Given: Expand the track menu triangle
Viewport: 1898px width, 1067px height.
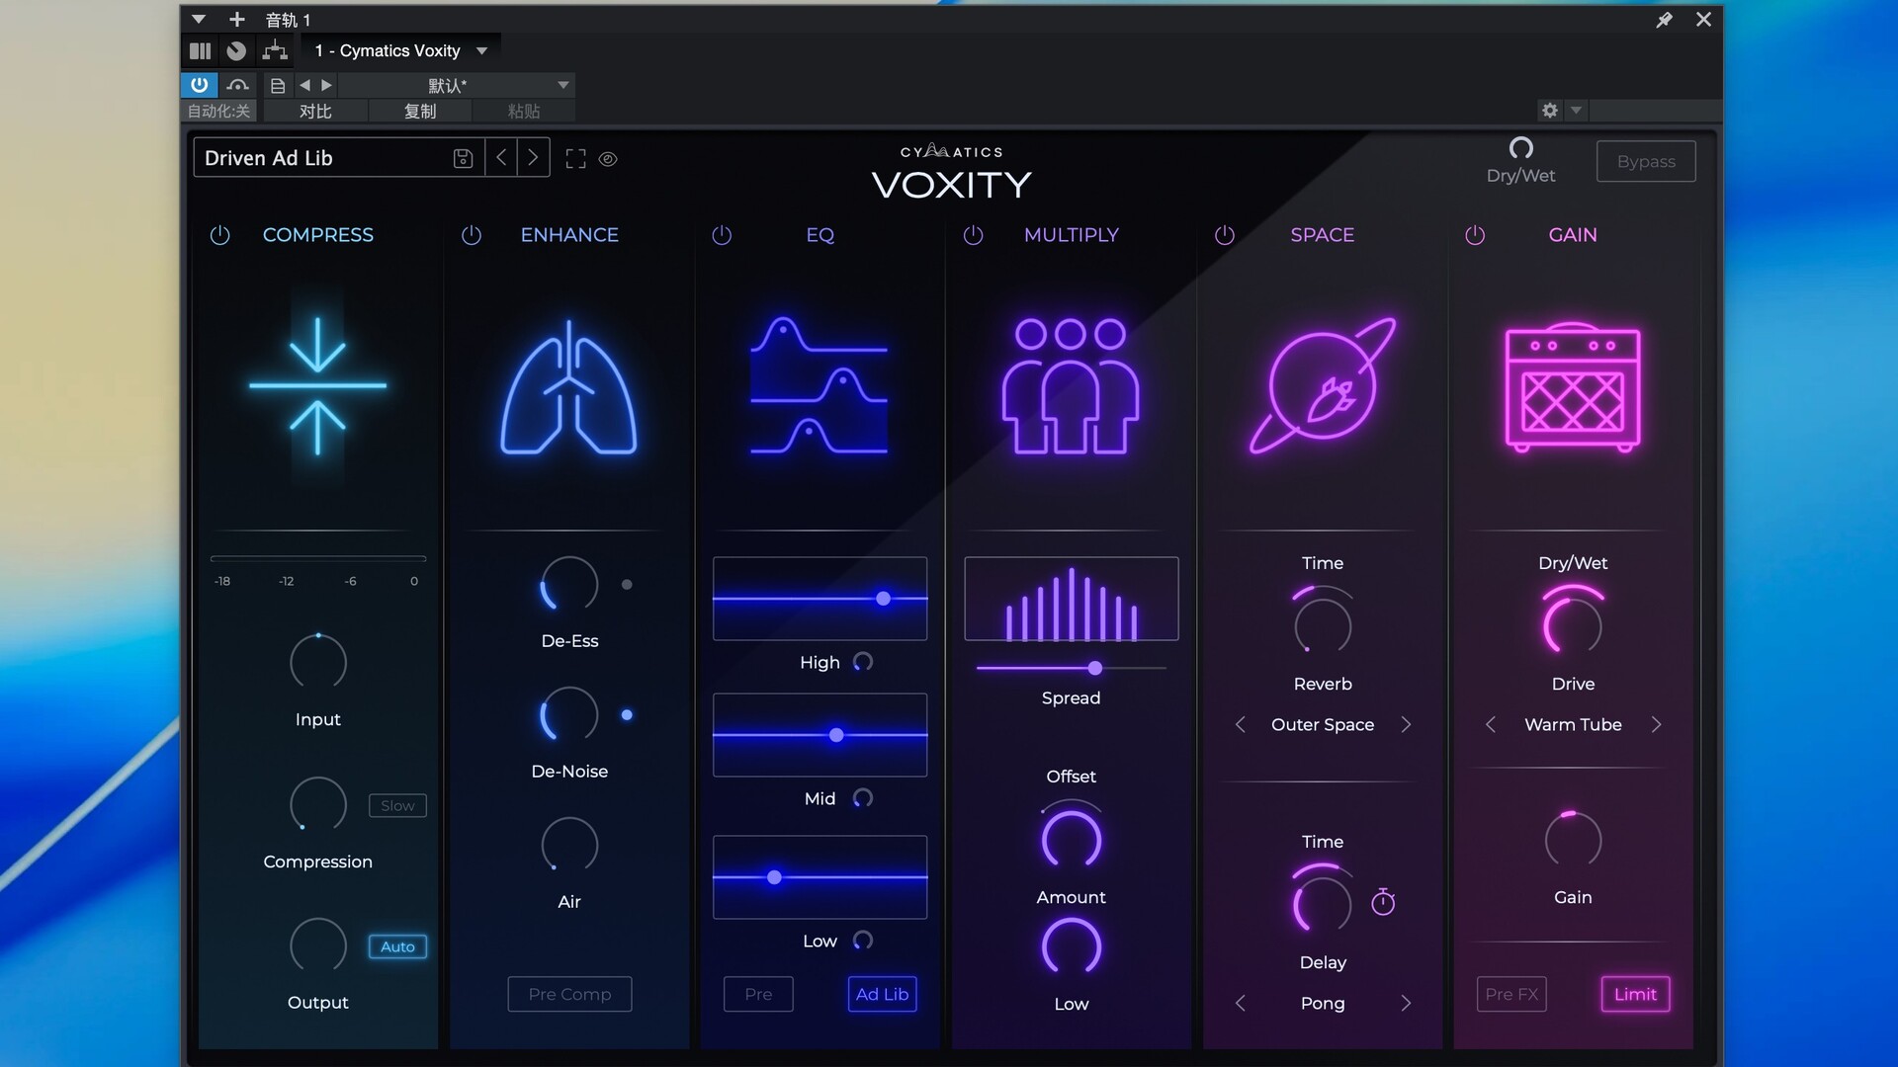Looking at the screenshot, I should (x=198, y=19).
